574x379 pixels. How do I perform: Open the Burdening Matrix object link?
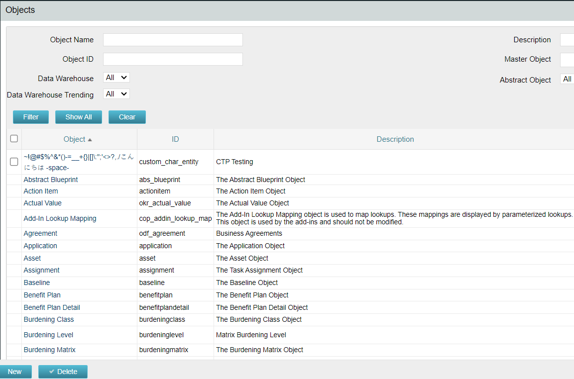(50, 350)
